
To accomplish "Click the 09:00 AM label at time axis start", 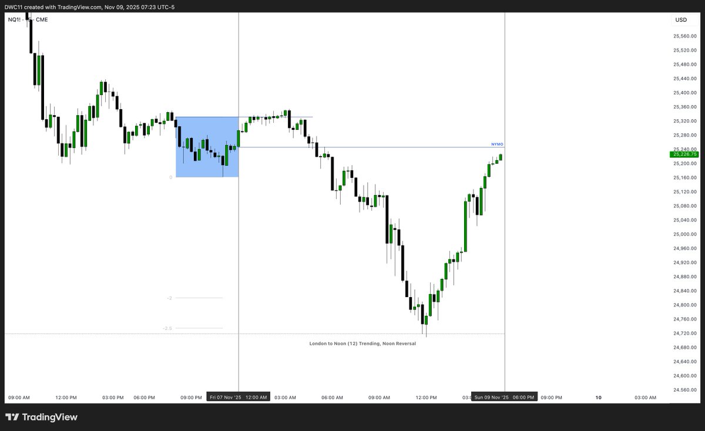I will pyautogui.click(x=19, y=398).
